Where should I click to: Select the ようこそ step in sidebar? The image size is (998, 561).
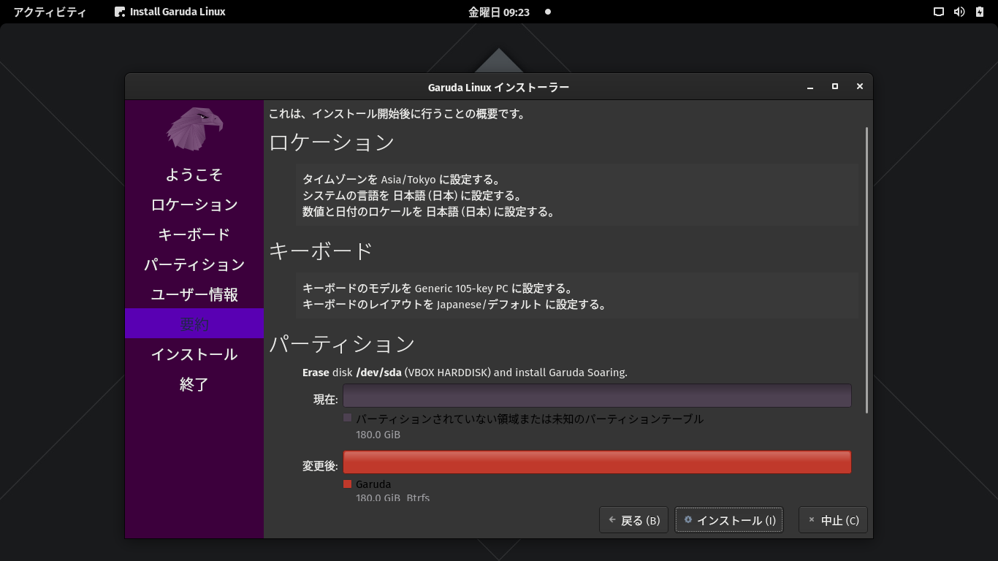click(194, 175)
